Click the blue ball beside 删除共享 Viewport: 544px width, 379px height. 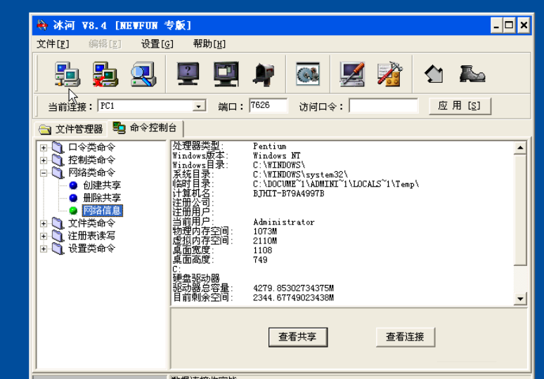[x=73, y=198]
